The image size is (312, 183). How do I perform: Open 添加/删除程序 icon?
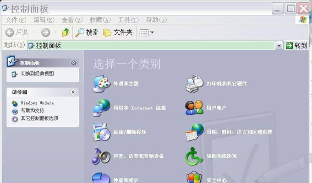101,132
